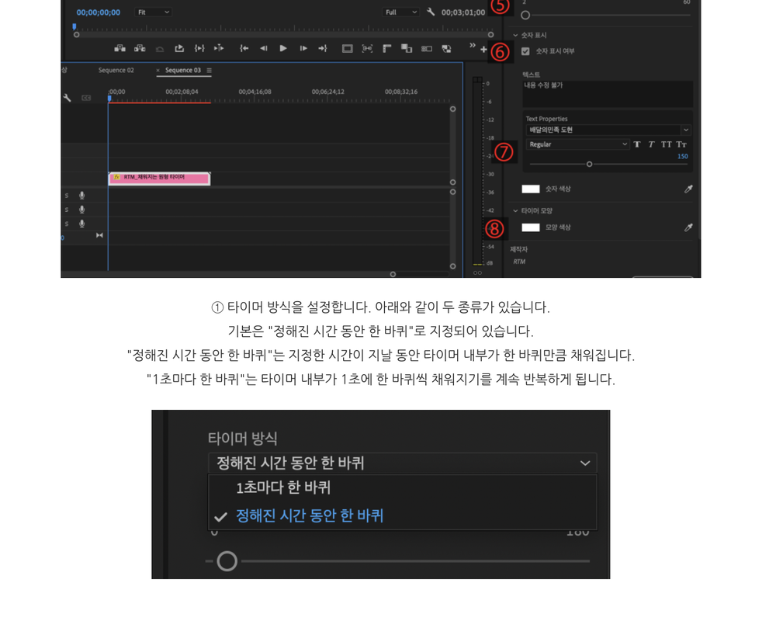Open the Full playback resolution dropdown
This screenshot has width=769, height=621.
pyautogui.click(x=400, y=12)
